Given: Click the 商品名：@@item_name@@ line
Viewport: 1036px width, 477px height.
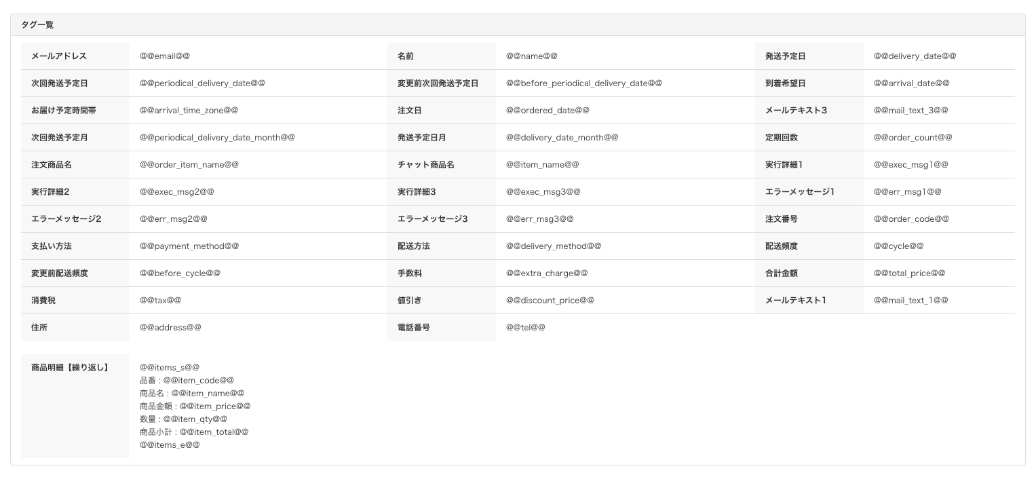Looking at the screenshot, I should coord(192,394).
